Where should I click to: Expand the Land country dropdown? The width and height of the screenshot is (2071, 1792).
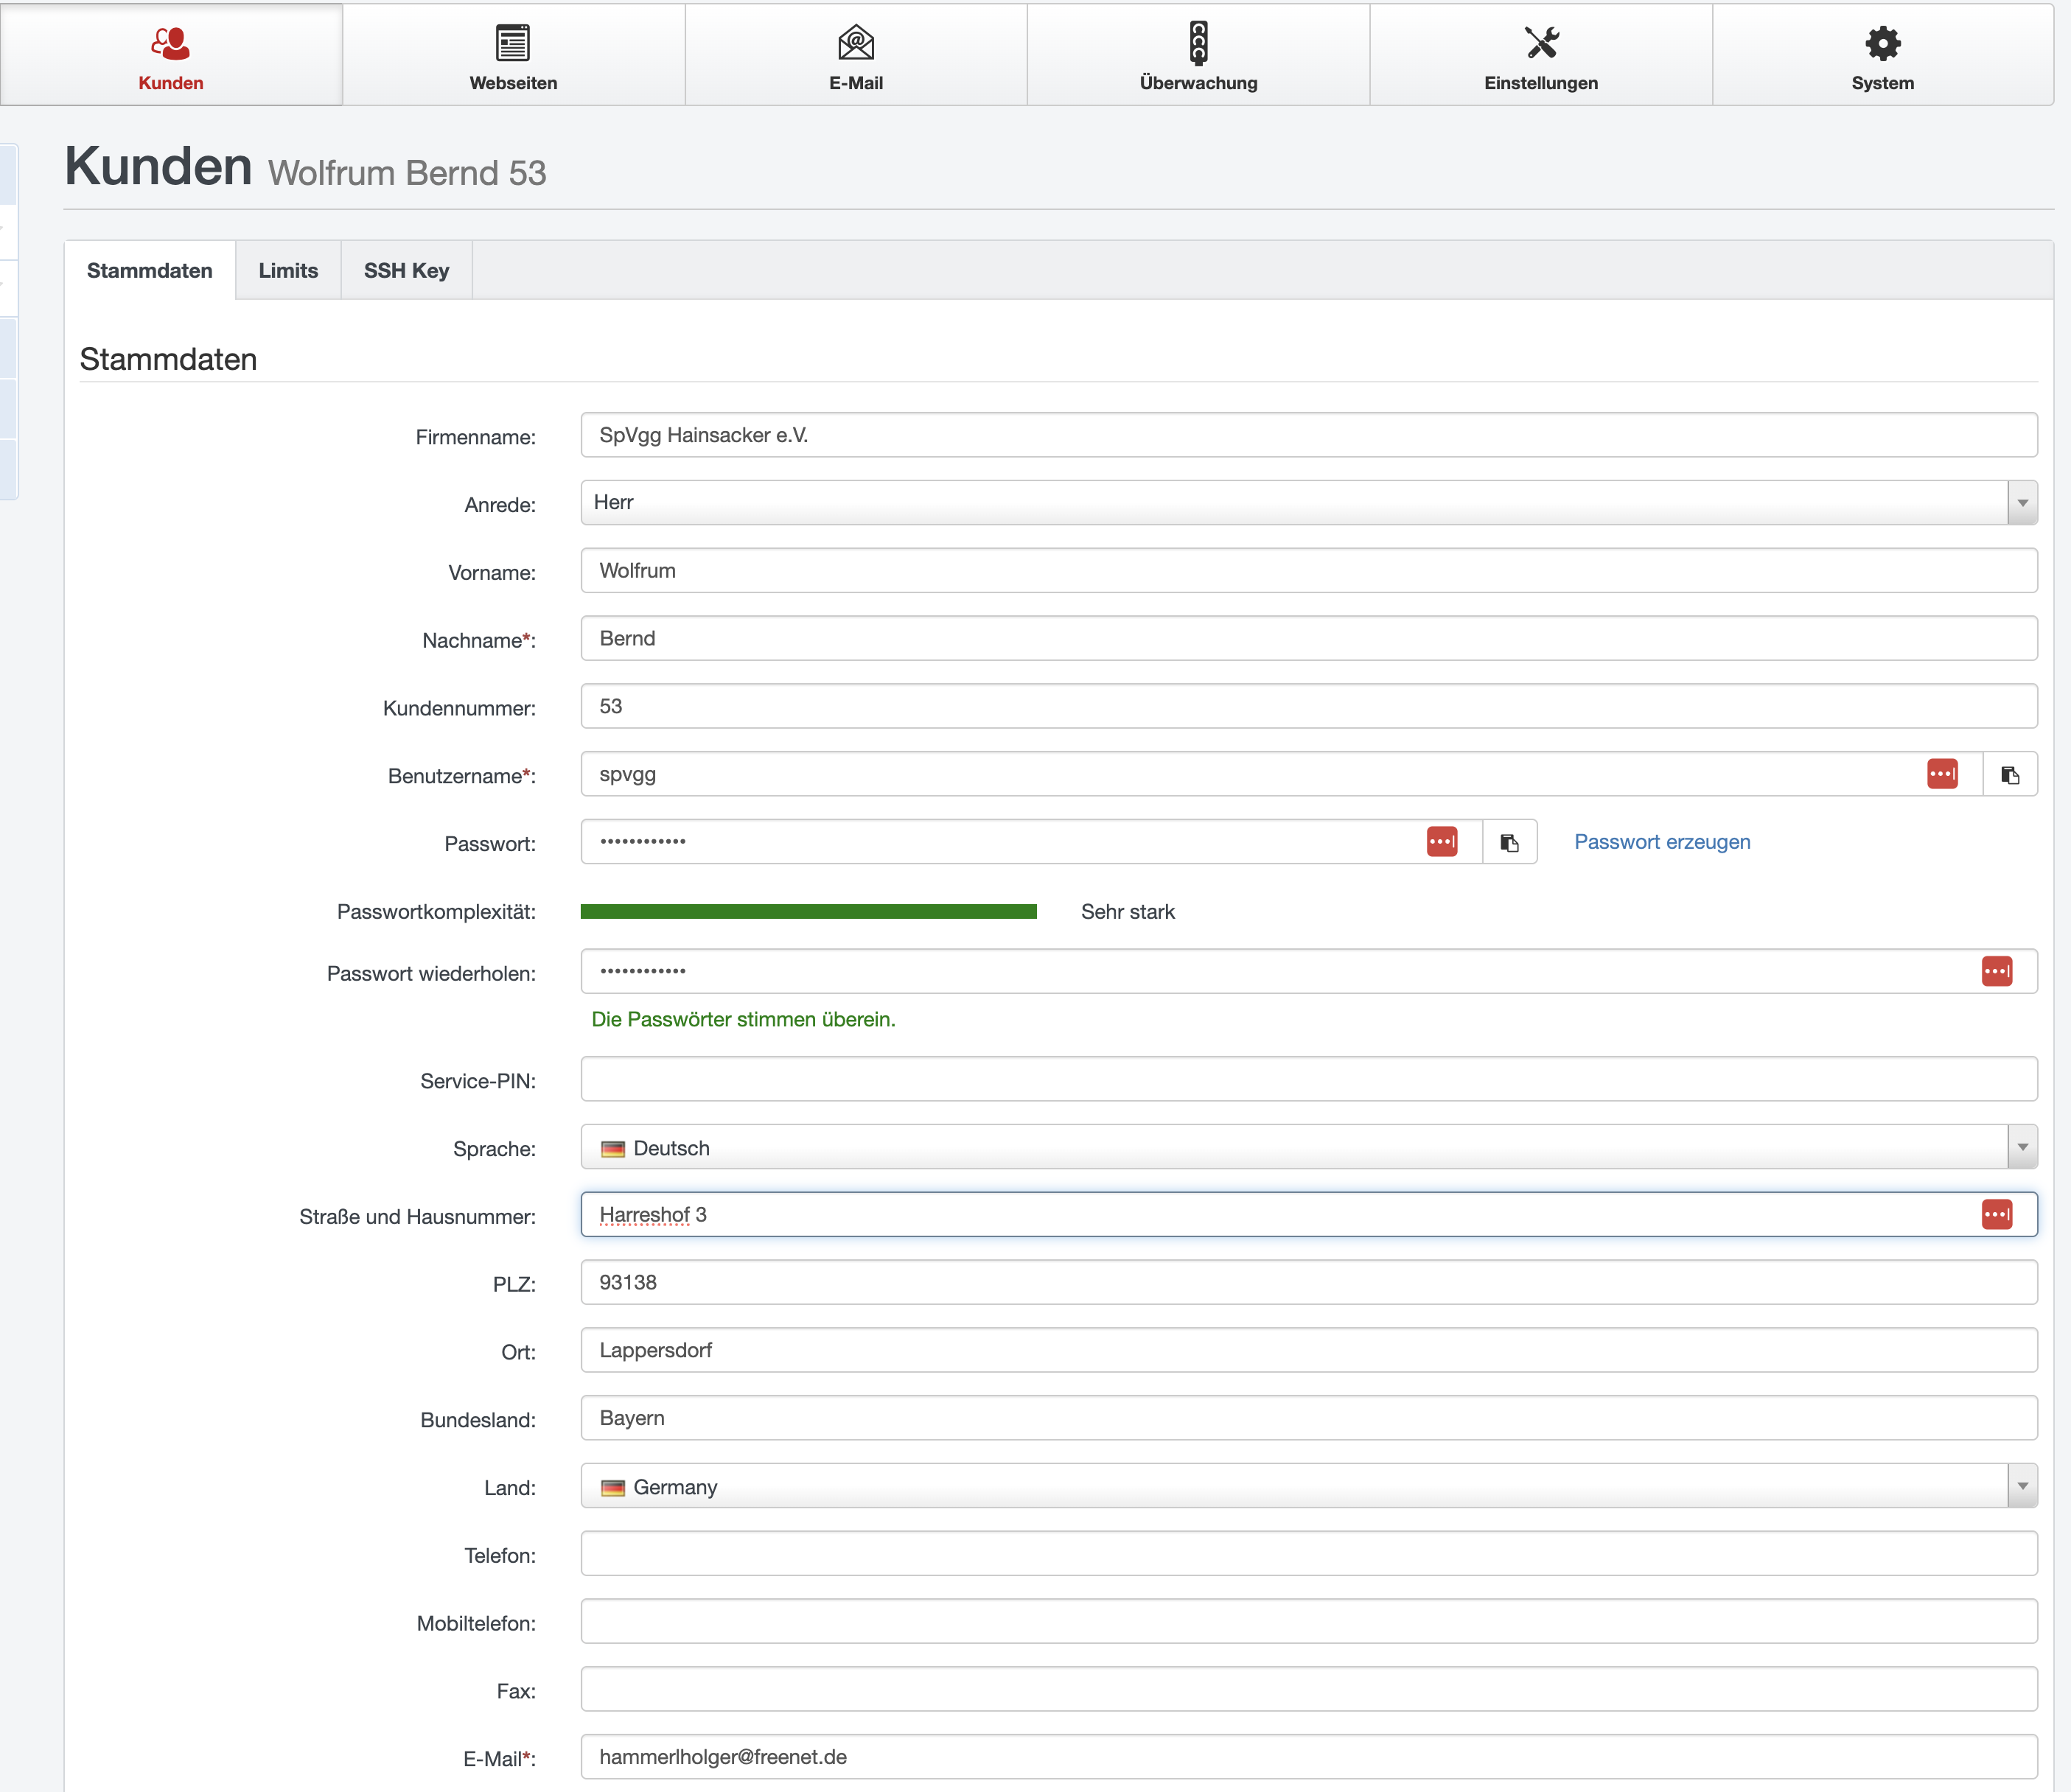click(x=2022, y=1487)
